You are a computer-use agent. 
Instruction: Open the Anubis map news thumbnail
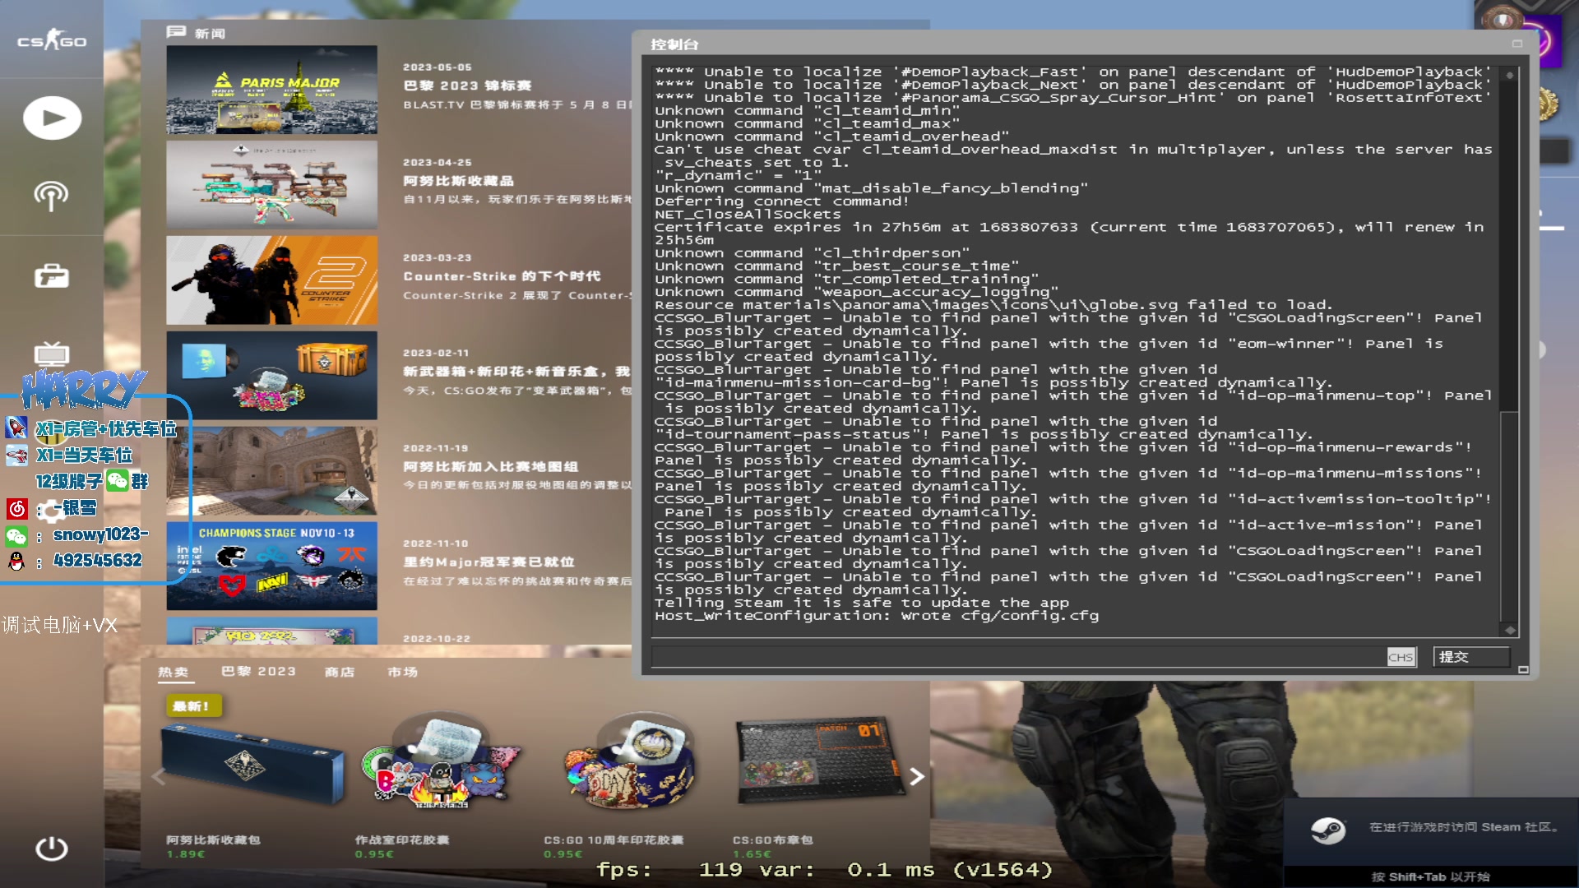coord(272,471)
